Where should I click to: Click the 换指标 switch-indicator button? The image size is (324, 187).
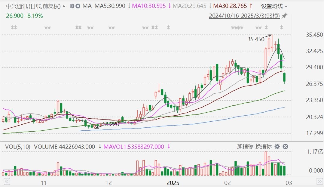[264, 146]
